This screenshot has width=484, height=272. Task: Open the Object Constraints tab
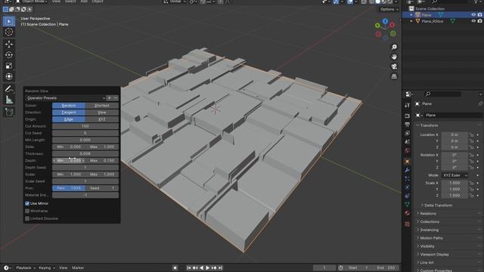pos(407,196)
